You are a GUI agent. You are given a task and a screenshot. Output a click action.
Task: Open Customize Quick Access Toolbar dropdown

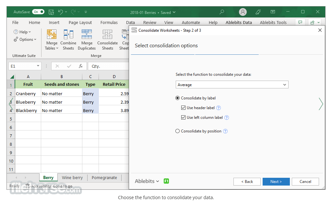(x=86, y=12)
